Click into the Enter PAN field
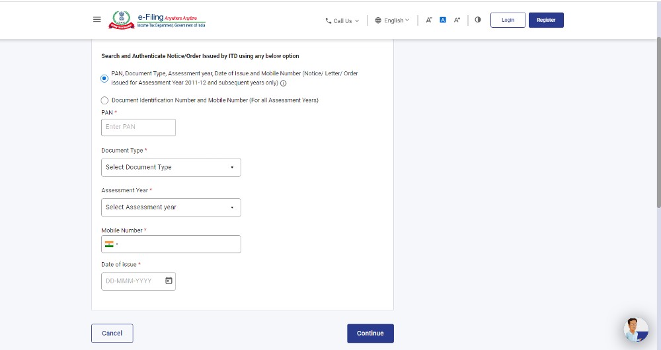This screenshot has height=350, width=661. point(138,127)
